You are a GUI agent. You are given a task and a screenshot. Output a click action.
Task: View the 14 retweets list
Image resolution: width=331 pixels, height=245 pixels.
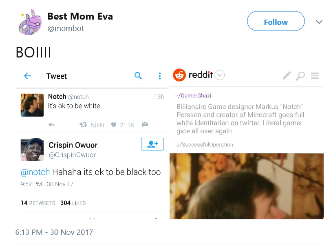pyautogui.click(x=38, y=203)
